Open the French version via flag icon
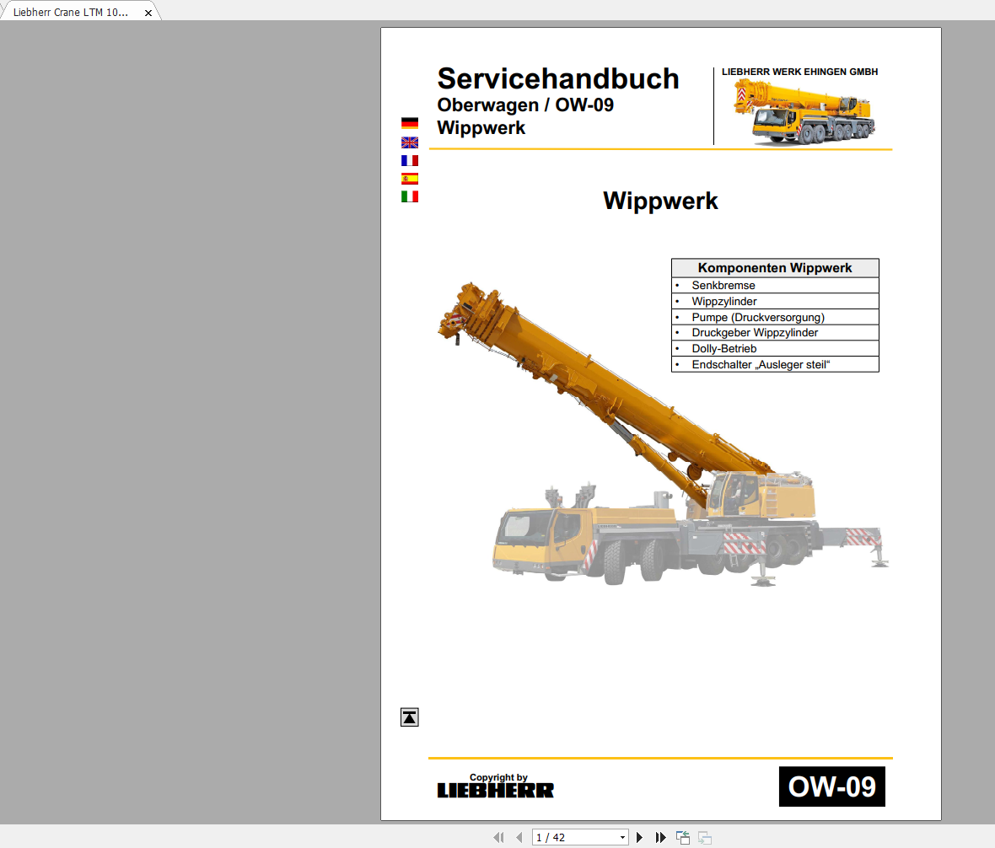995x848 pixels. pos(410,160)
